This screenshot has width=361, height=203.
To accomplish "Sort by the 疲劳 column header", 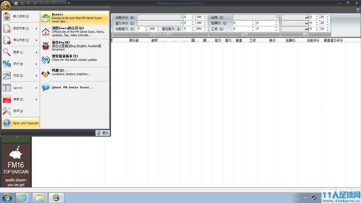I will (x=154, y=40).
